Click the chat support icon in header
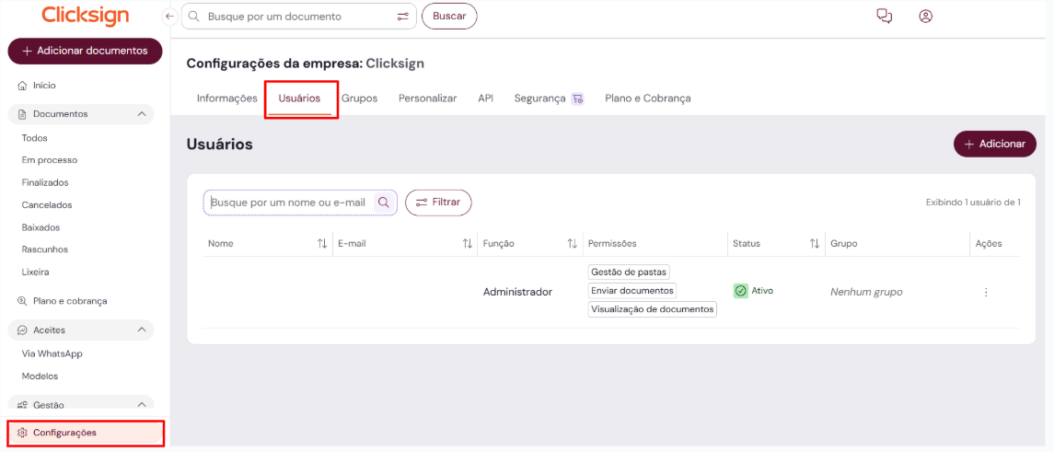This screenshot has height=452, width=1054. point(885,16)
